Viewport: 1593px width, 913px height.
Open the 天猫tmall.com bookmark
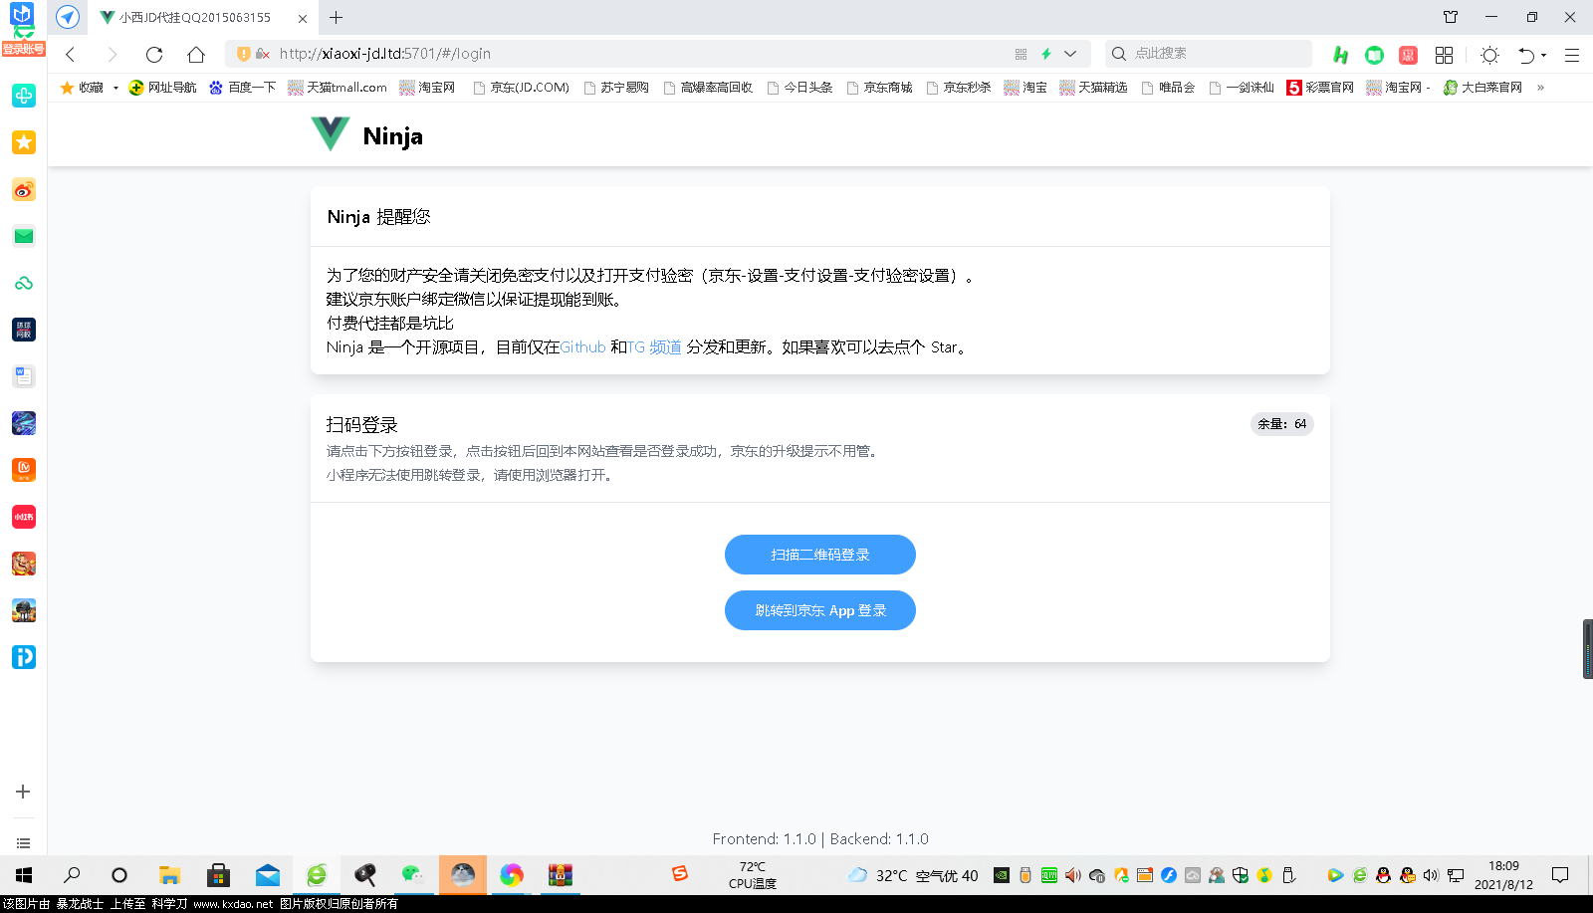338,88
